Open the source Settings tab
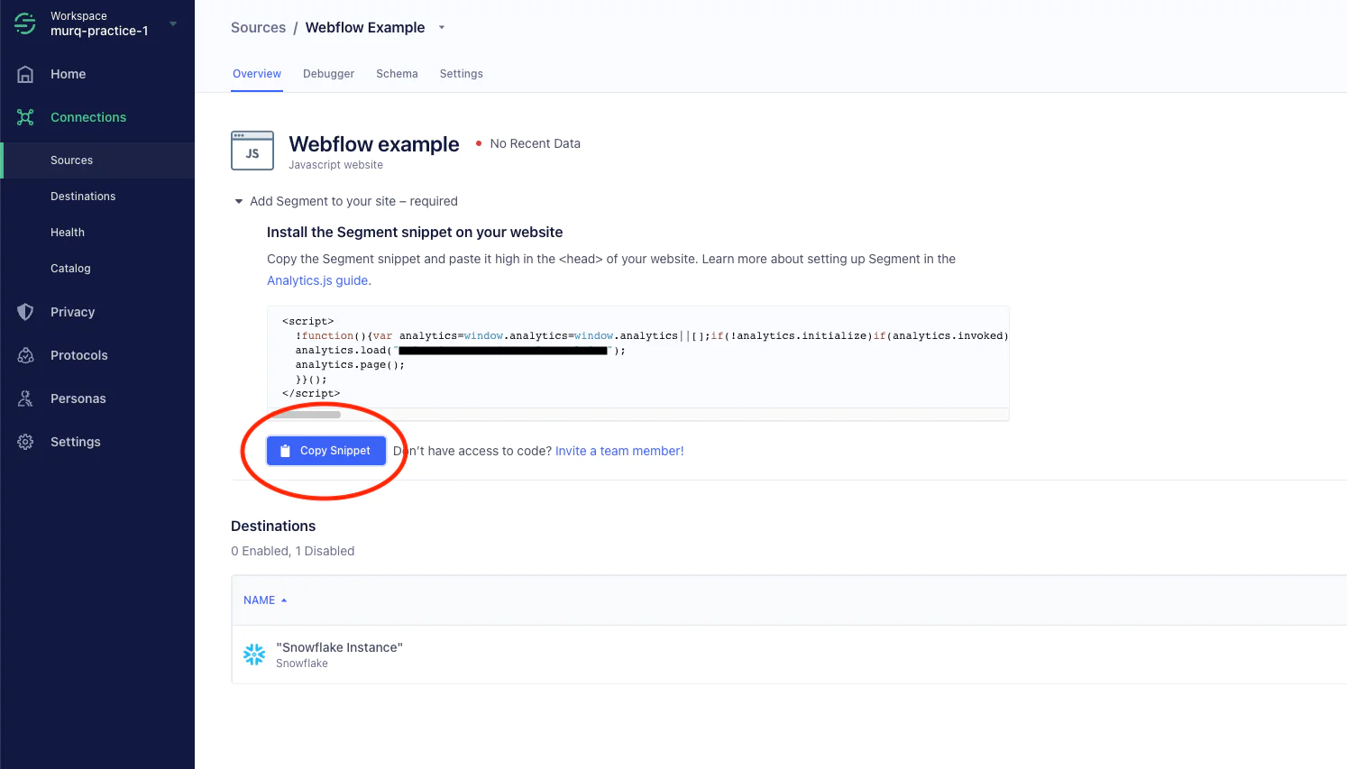The width and height of the screenshot is (1347, 769). [x=461, y=74]
